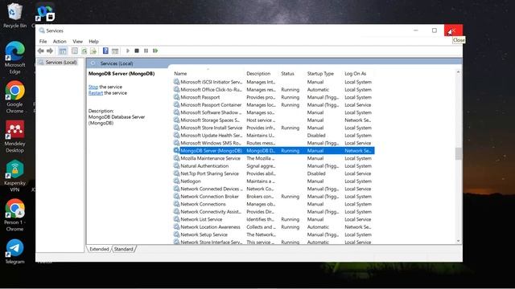Go forward using the toolbar Forward arrow
The image size is (515, 289).
pyautogui.click(x=50, y=51)
